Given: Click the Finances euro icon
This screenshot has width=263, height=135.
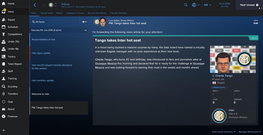Looking at the screenshot, I should click(x=4, y=116).
